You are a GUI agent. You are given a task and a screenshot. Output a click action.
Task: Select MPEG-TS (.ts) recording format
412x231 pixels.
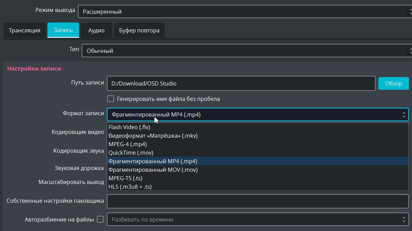[x=125, y=178]
